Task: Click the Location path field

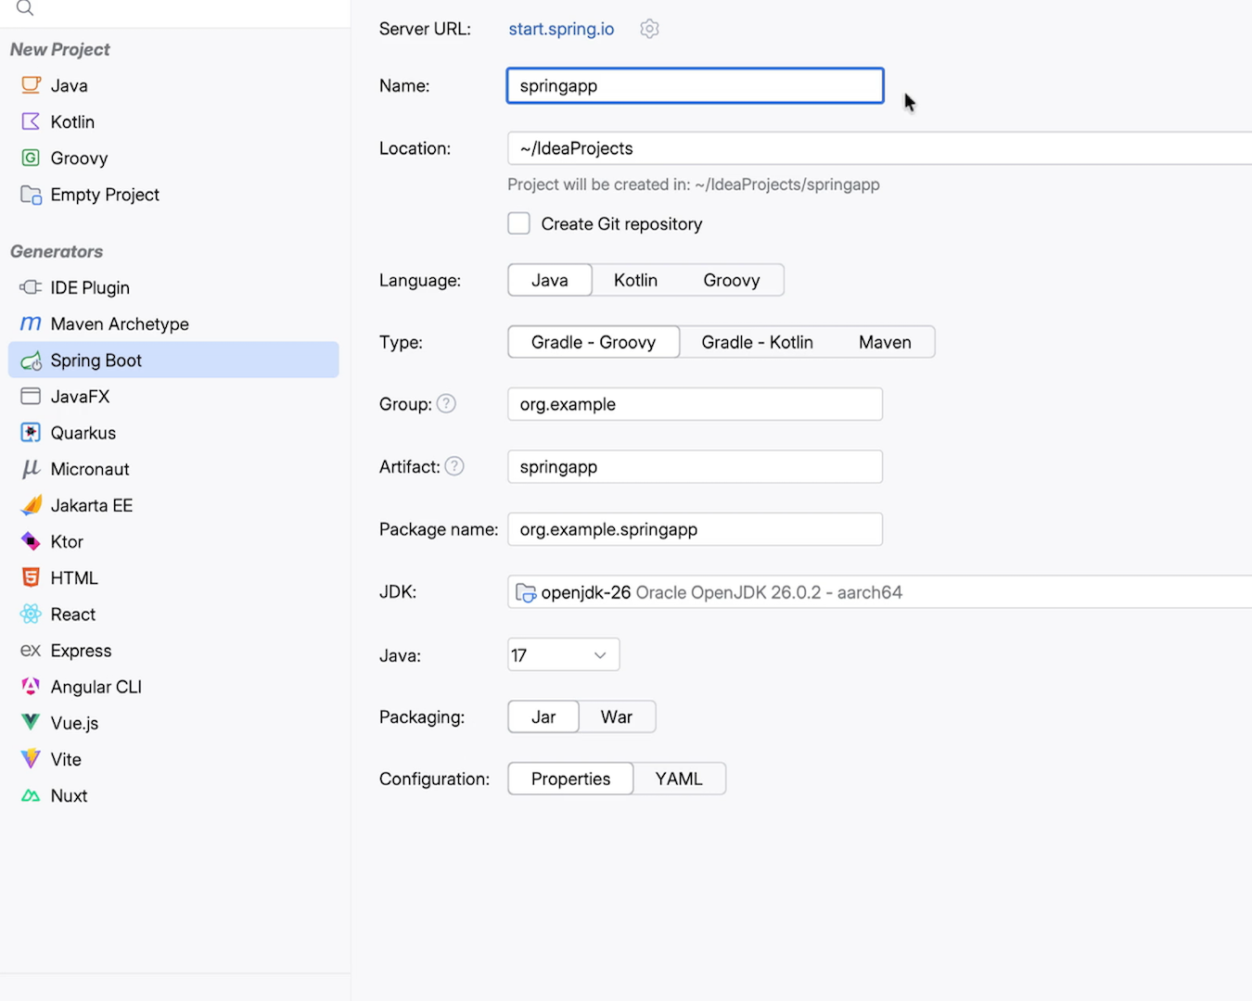Action: click(879, 148)
